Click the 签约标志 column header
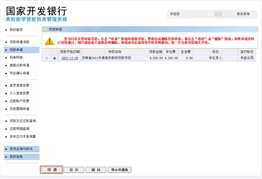 [247, 52]
